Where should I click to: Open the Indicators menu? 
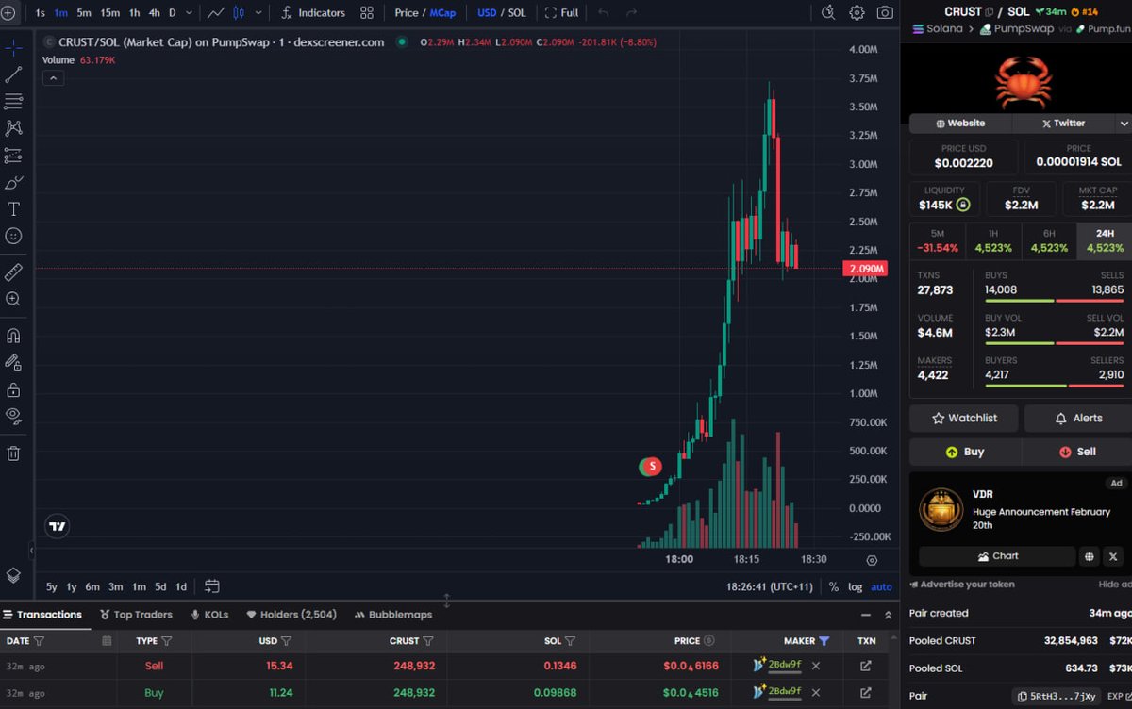tap(313, 13)
